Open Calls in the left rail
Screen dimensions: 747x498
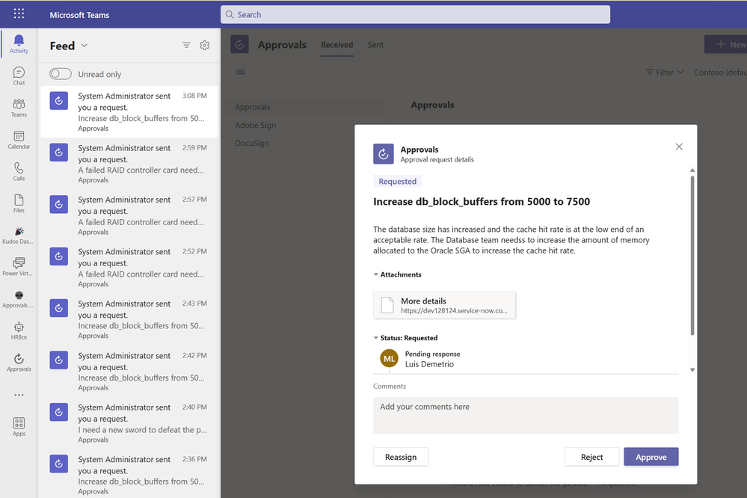[x=19, y=171]
